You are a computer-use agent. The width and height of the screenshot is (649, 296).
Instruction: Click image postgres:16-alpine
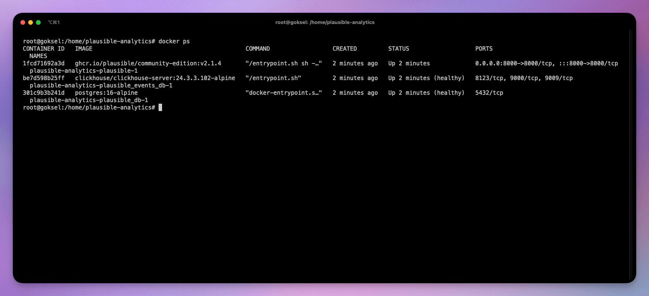pos(106,93)
